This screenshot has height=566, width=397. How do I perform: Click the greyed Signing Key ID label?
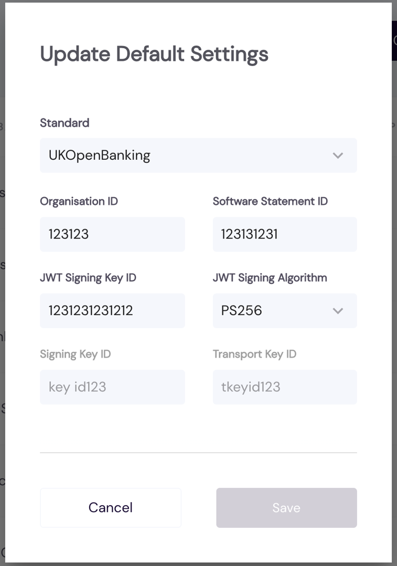point(76,354)
